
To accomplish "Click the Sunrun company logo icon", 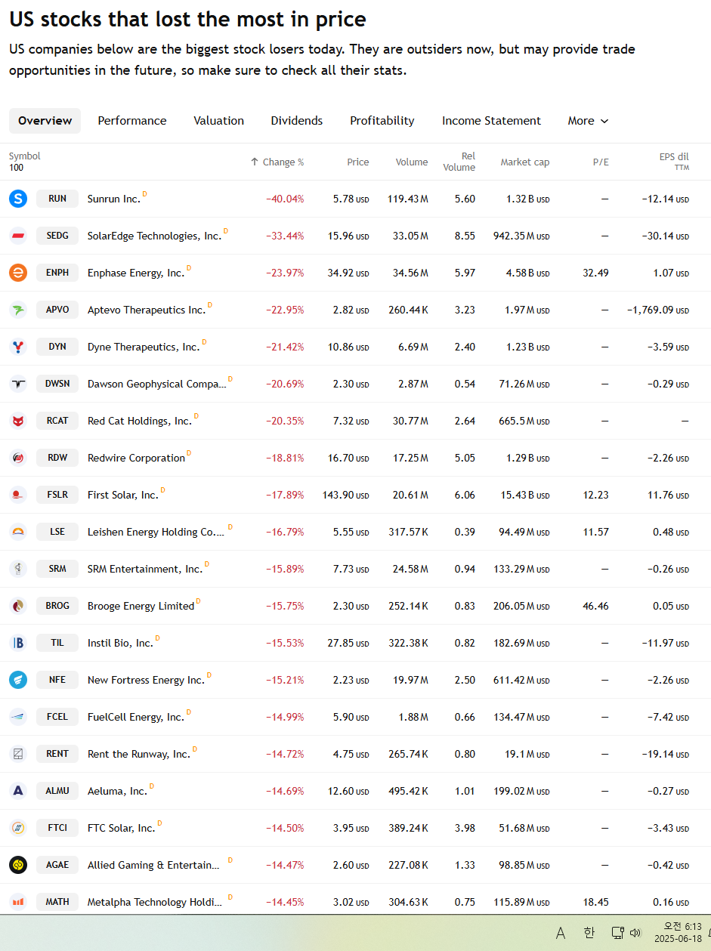I will pos(18,199).
